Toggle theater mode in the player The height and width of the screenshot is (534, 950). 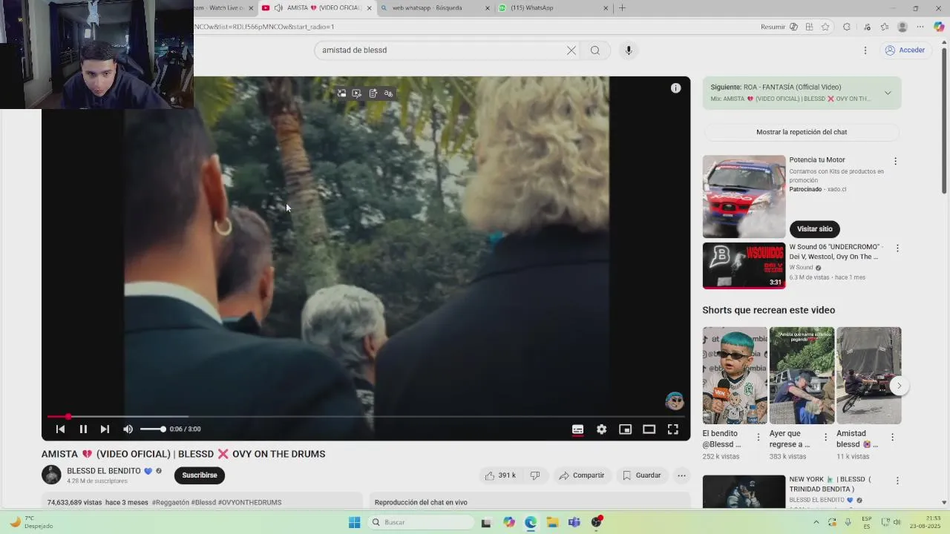coord(649,429)
